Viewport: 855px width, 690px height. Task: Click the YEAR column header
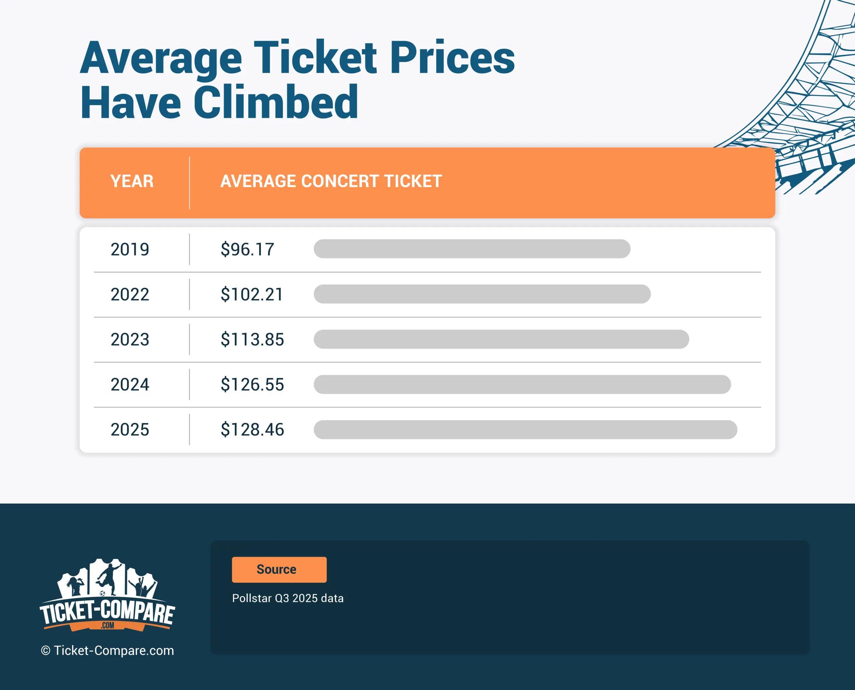[x=132, y=181]
